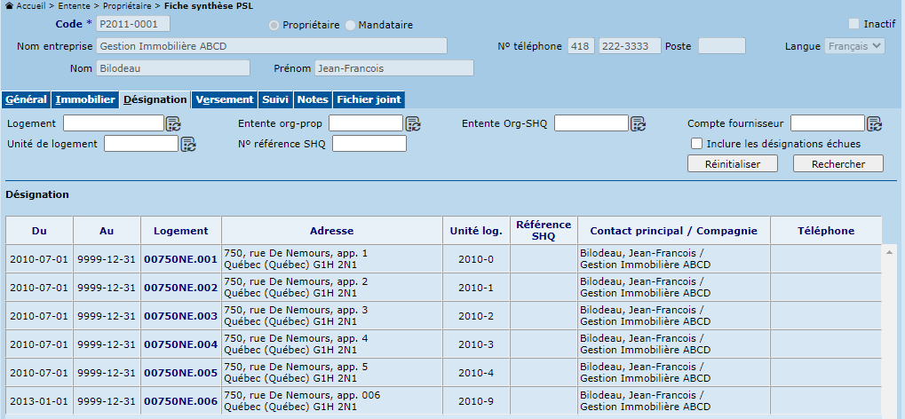Click the table scrollbar up arrow
Screen dimensions: 905x419
click(x=889, y=252)
